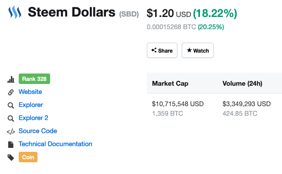
Task: Click the magnifier icon beside Explorer 2
Action: coord(11,118)
